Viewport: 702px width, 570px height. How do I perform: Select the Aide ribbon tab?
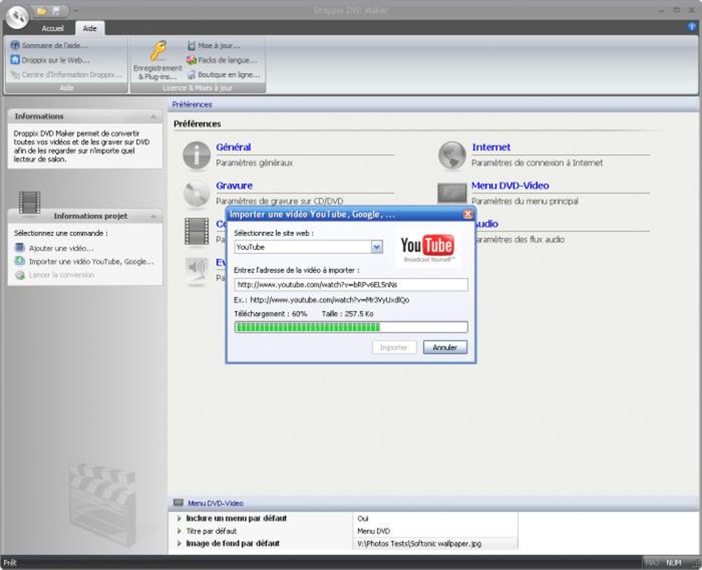(89, 29)
